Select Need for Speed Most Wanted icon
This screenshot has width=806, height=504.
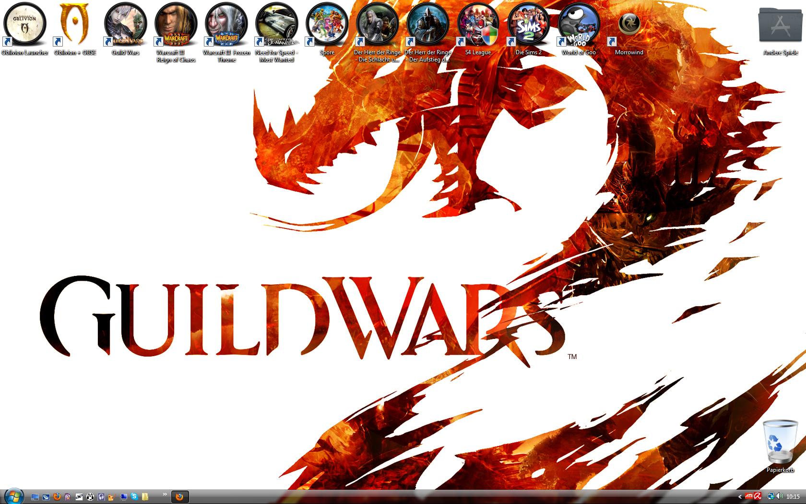pos(277,24)
